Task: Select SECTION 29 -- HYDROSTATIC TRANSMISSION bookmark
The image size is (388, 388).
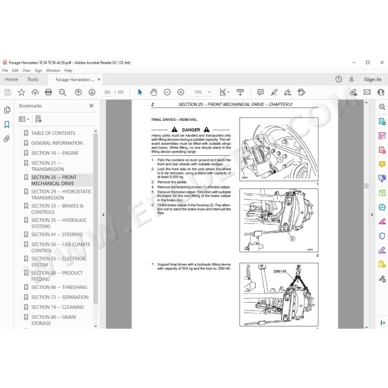Action: pos(62,195)
